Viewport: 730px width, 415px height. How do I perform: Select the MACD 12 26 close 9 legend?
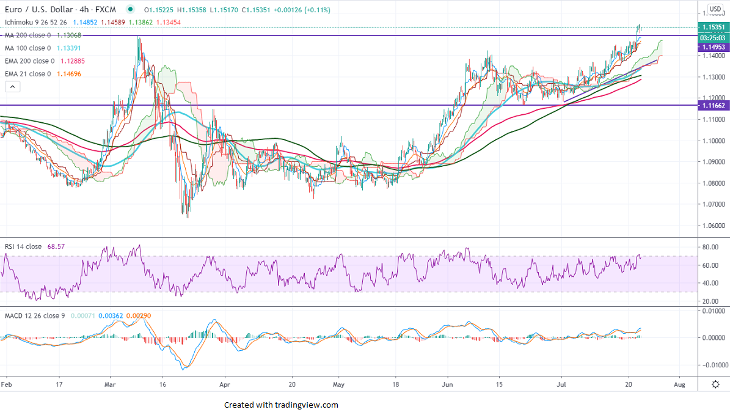(x=35, y=315)
